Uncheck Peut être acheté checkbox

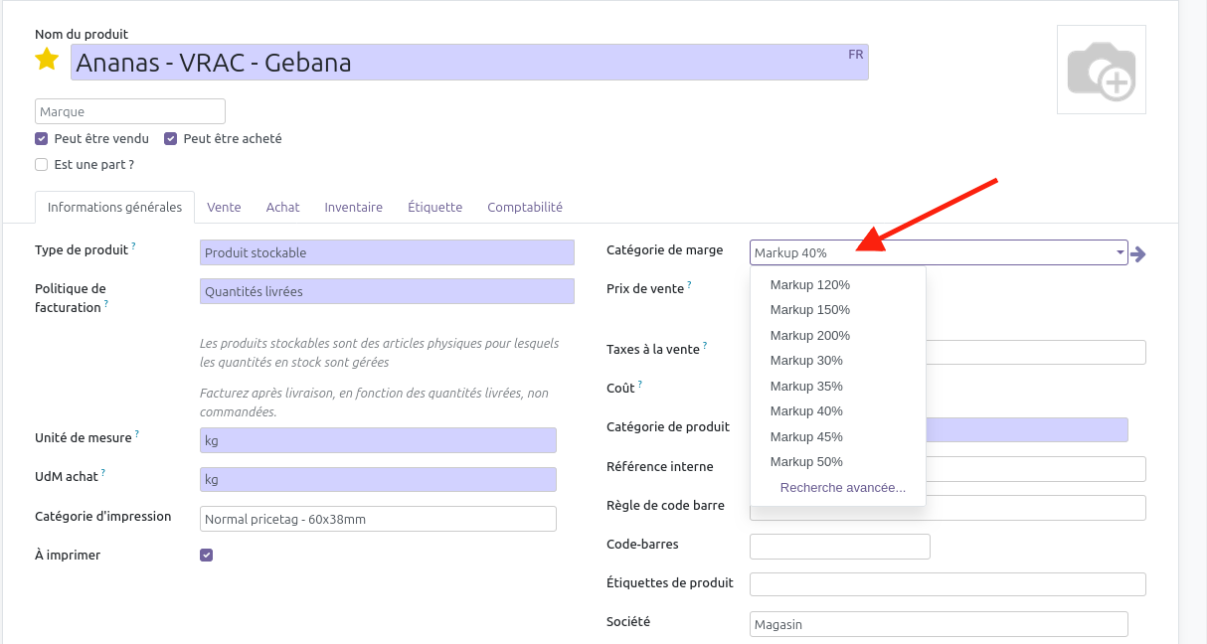[171, 139]
